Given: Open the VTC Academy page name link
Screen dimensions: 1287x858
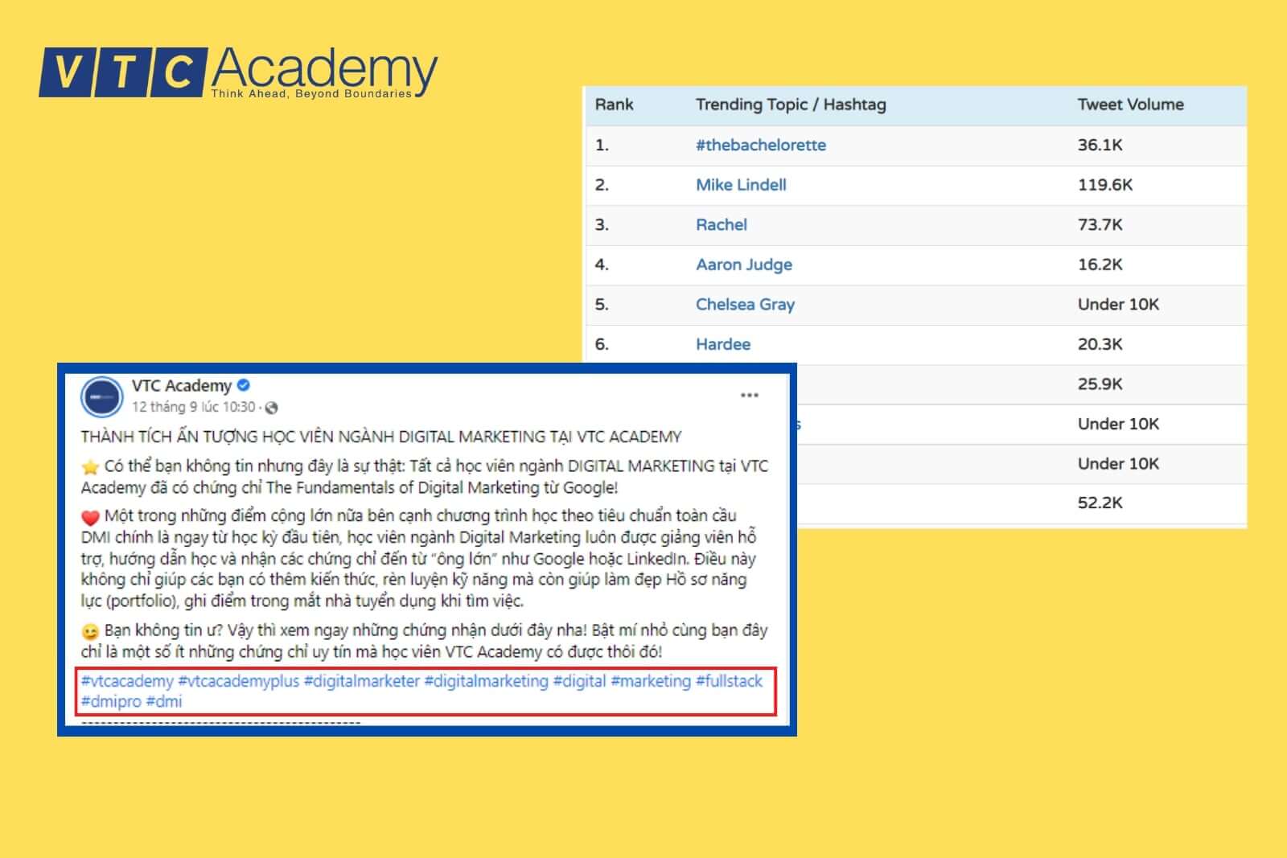Looking at the screenshot, I should click(181, 385).
